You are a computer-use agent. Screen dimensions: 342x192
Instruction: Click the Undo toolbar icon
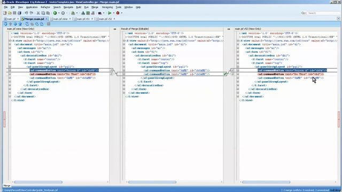click(26, 13)
